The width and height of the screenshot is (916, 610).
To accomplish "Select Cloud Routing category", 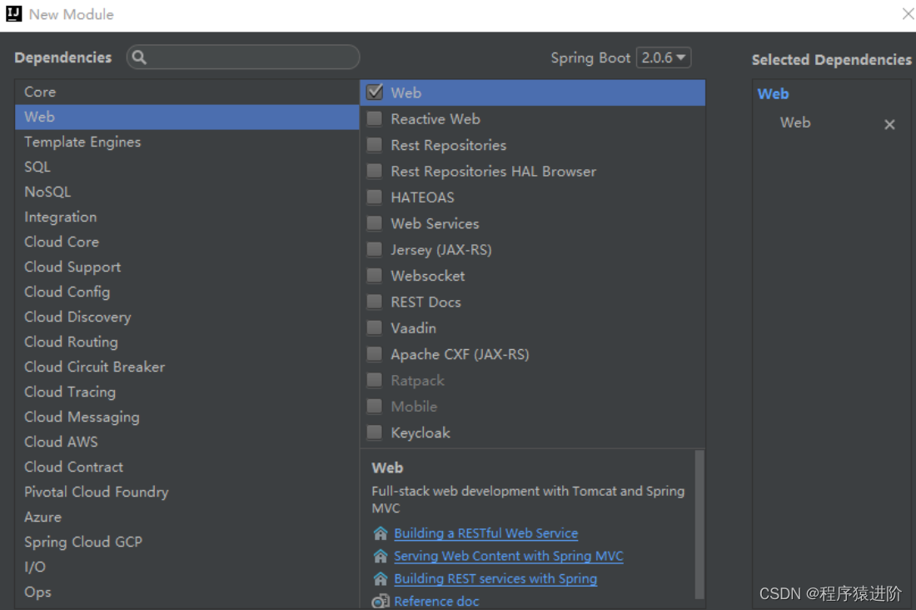I will (187, 342).
